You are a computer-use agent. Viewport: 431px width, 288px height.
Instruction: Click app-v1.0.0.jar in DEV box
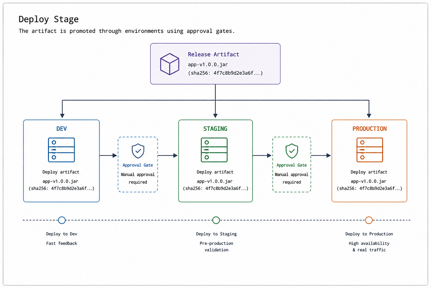tap(60, 181)
